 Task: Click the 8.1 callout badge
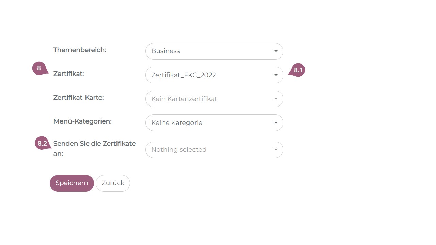pos(298,70)
